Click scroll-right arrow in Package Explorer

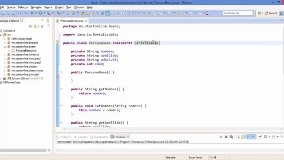49,150
